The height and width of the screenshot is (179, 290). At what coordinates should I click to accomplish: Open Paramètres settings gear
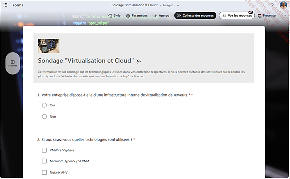137,16
